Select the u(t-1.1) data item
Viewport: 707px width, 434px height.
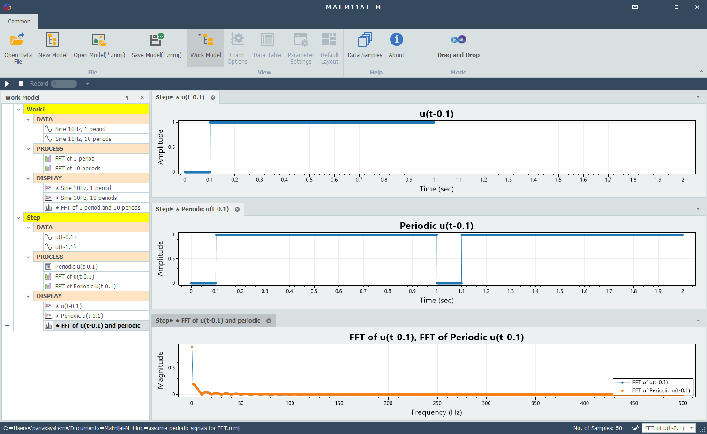(x=96, y=247)
